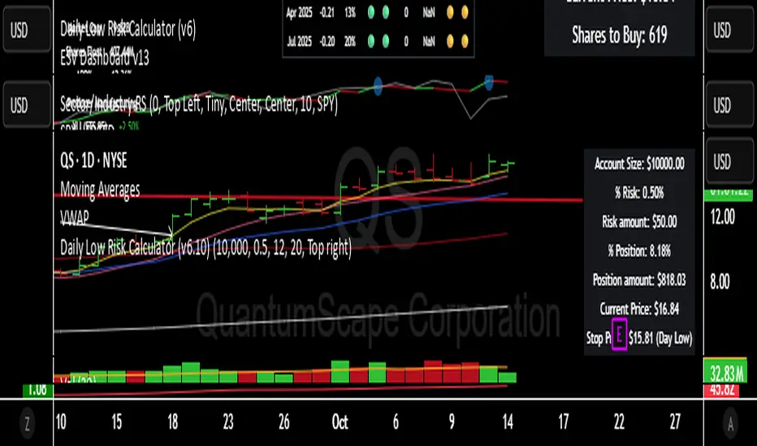Click the Position amount: $818.03 row

tap(639, 280)
